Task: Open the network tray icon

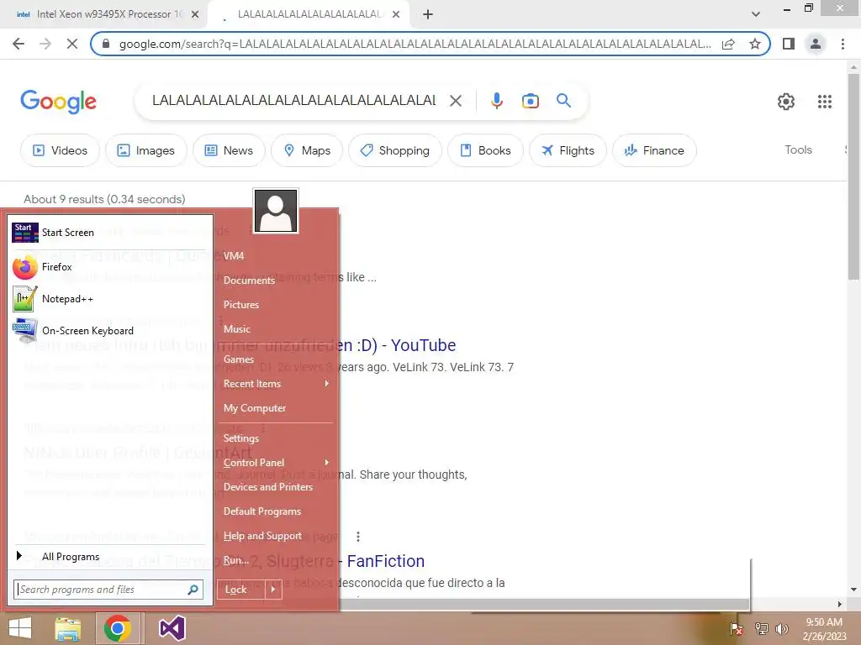Action: click(x=761, y=628)
